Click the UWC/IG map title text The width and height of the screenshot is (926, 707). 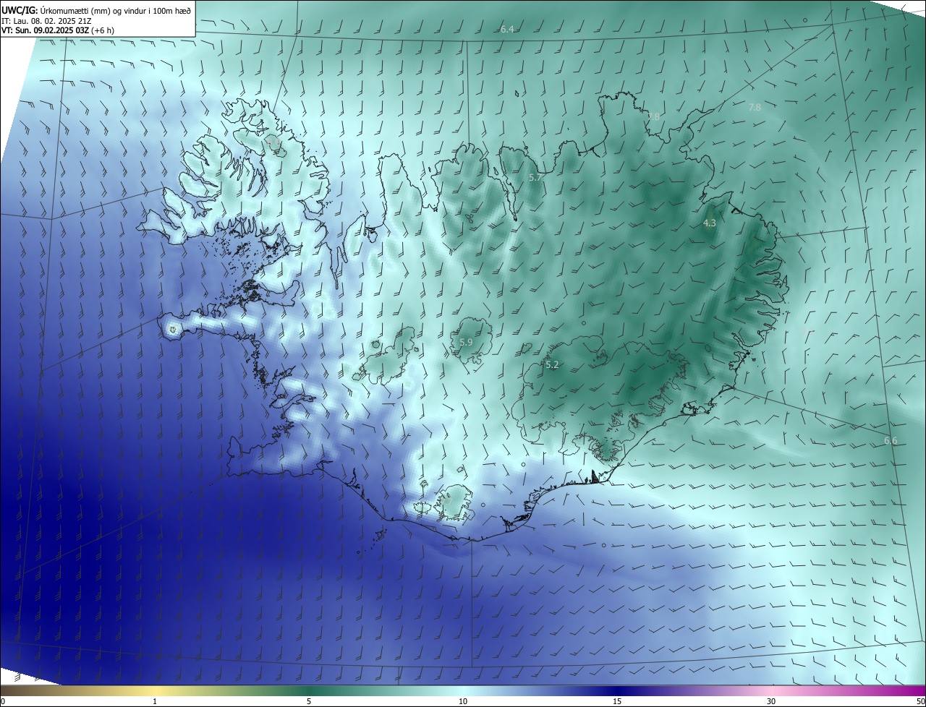pyautogui.click(x=96, y=10)
